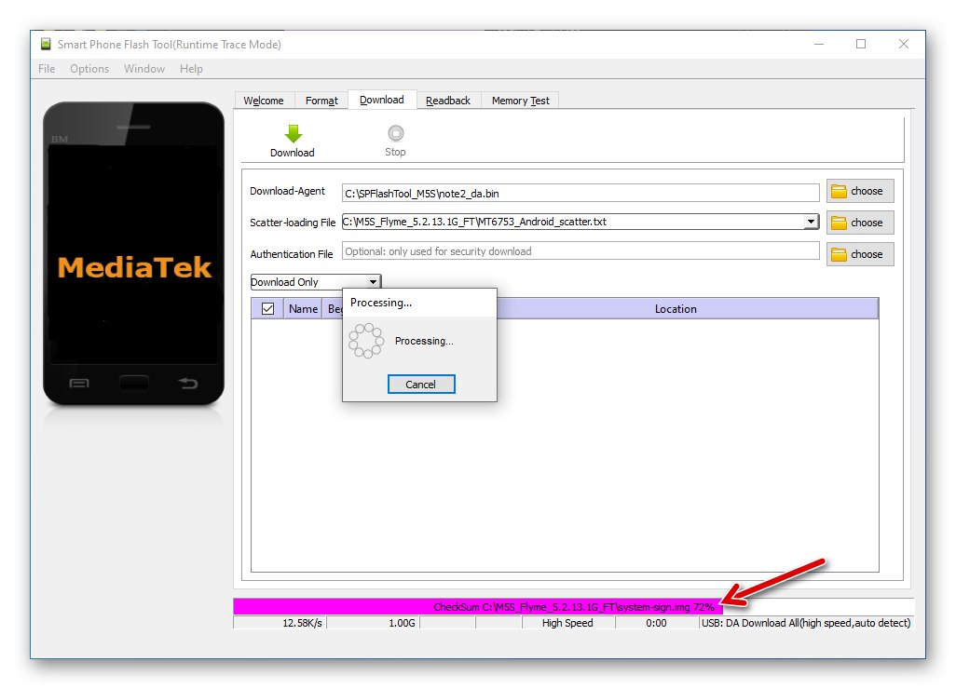Open the Options menu
Viewport: 956px width, 689px height.
coord(89,68)
